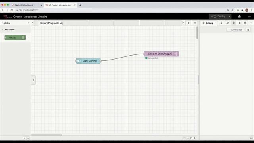The image size is (254, 143).
Task: Select the Light Control node
Action: (89, 61)
